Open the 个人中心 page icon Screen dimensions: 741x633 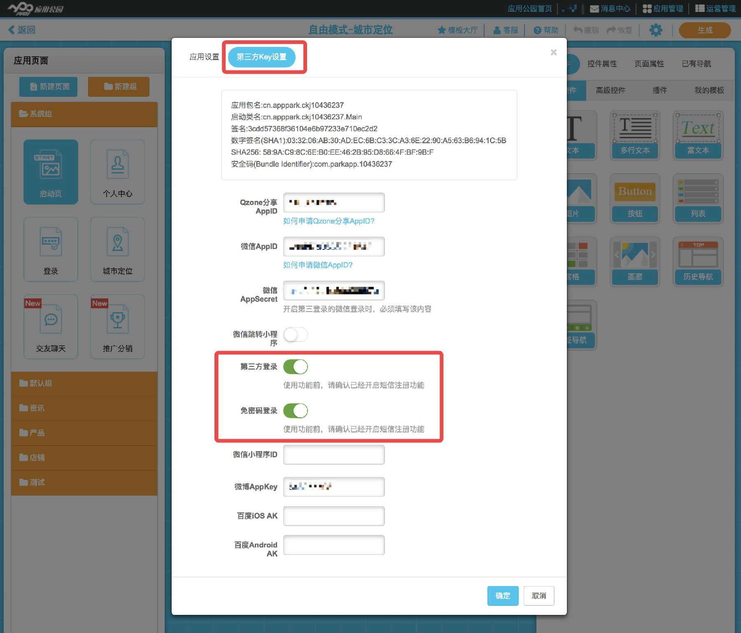[117, 172]
